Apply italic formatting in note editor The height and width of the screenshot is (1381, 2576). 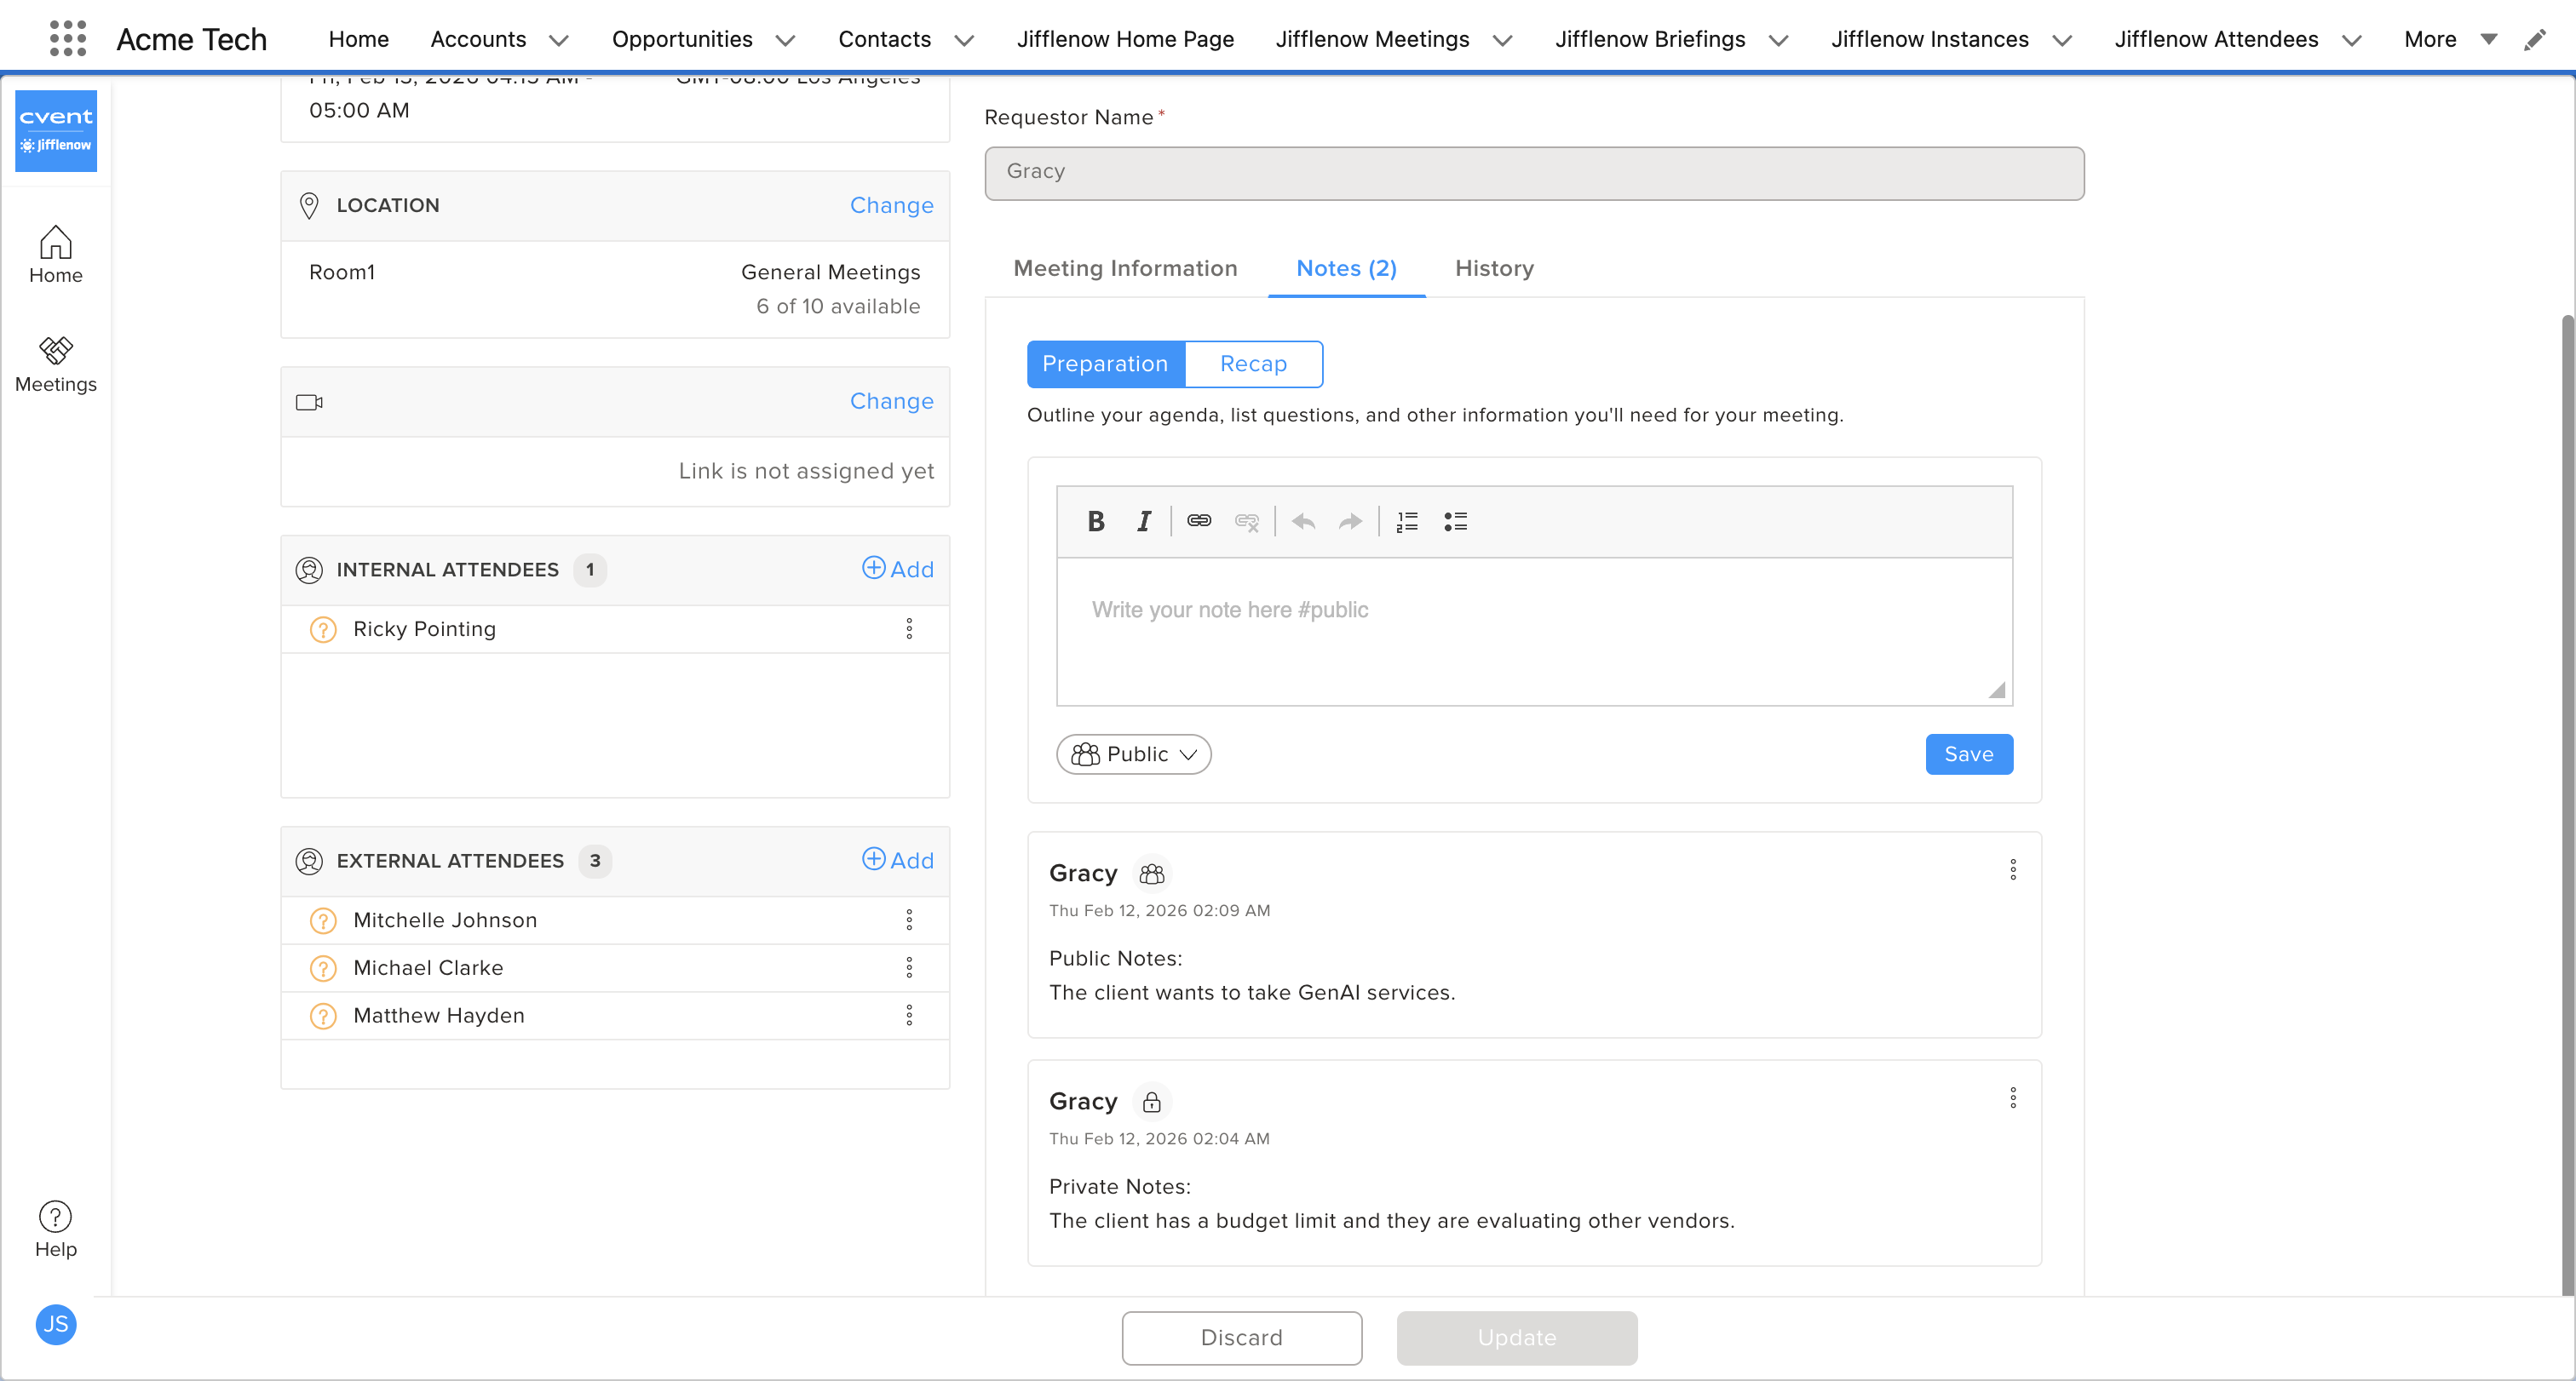pyautogui.click(x=1144, y=520)
